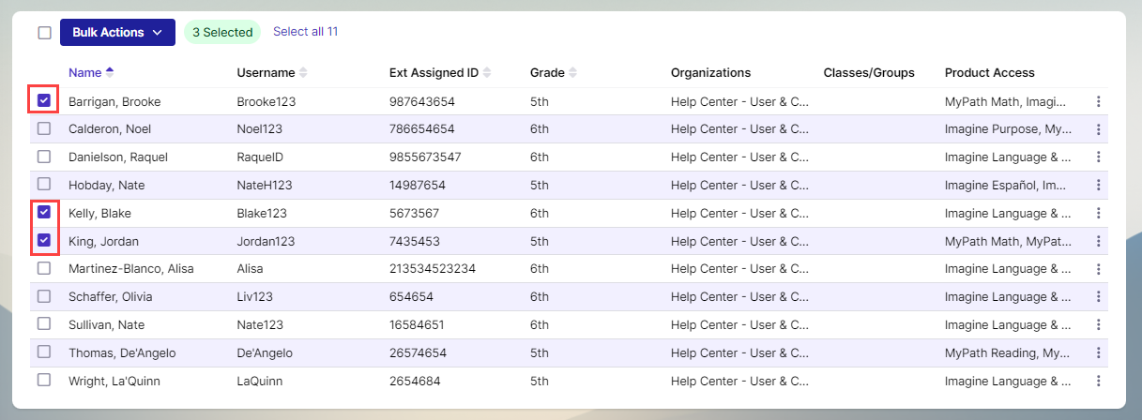Open more options for King, Jordan row

[x=1099, y=241]
